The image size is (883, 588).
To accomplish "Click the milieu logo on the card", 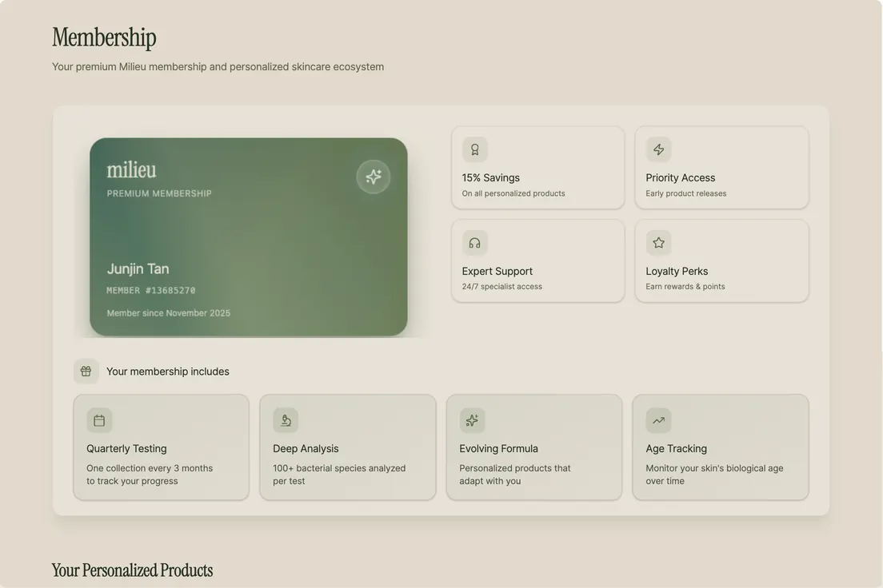I will click(131, 169).
